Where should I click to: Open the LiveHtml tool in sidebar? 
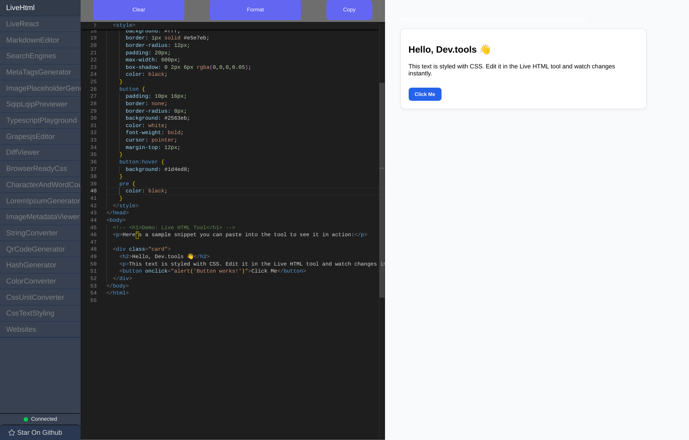[40, 8]
